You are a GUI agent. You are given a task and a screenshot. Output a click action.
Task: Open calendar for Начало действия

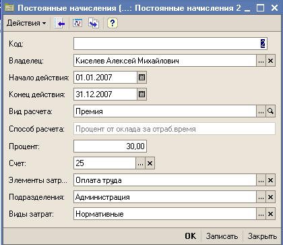[141, 78]
